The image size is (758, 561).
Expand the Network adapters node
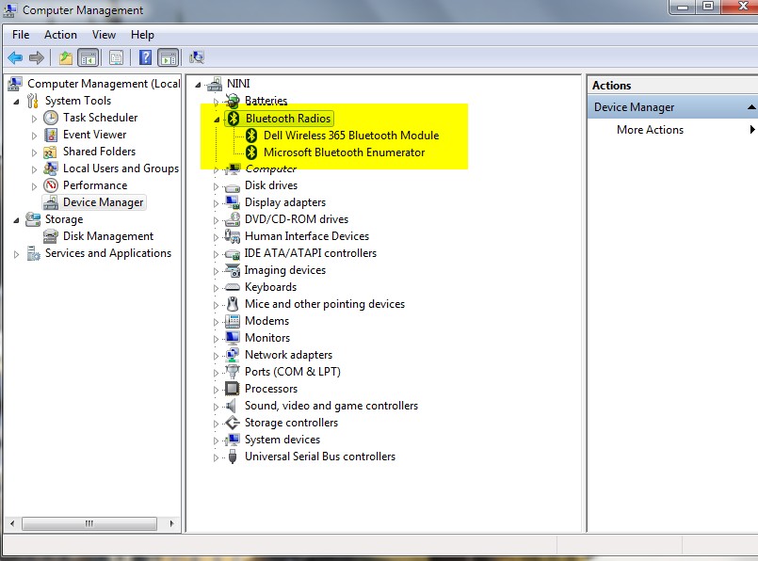click(x=216, y=356)
